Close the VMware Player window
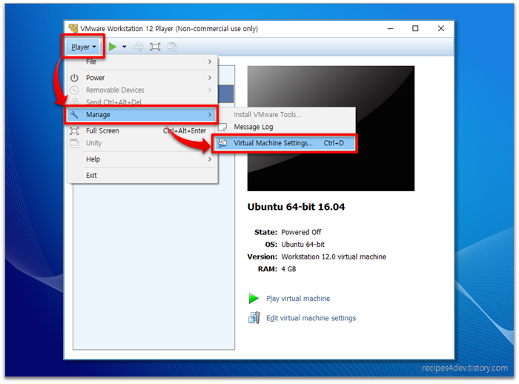 (x=441, y=29)
